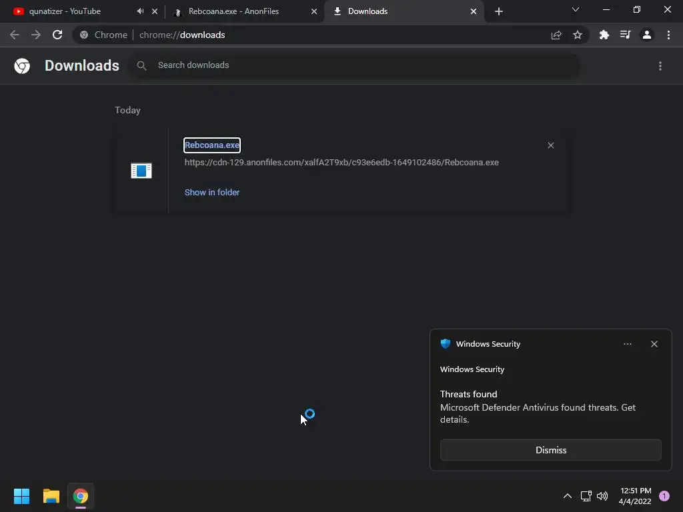This screenshot has height=512, width=683.
Task: Share this page via the share icon
Action: pyautogui.click(x=556, y=35)
